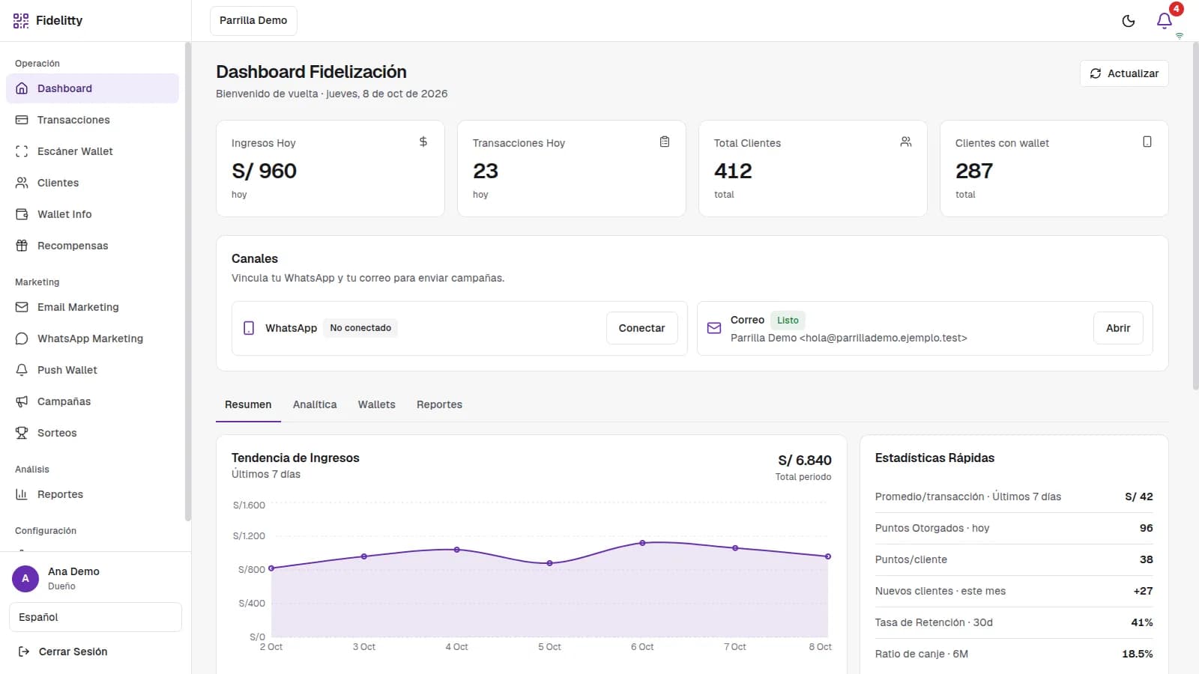Open Sorteos trophy icon in sidebar
1199x674 pixels.
click(22, 433)
